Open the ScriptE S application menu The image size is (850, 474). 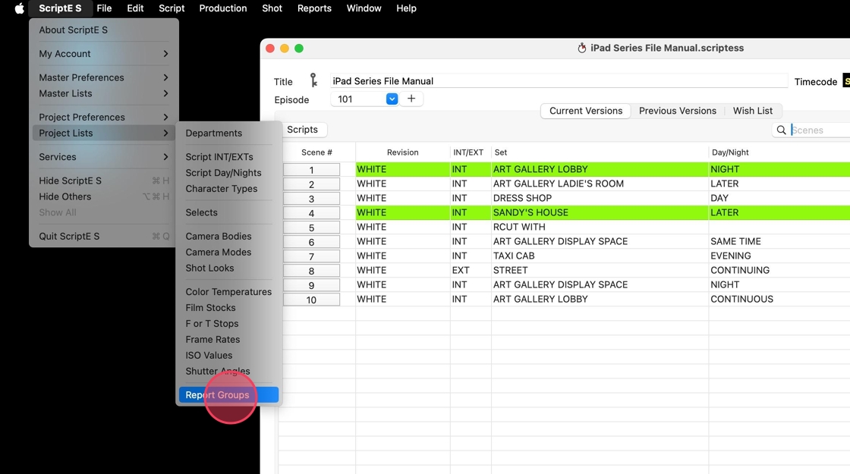(x=60, y=8)
